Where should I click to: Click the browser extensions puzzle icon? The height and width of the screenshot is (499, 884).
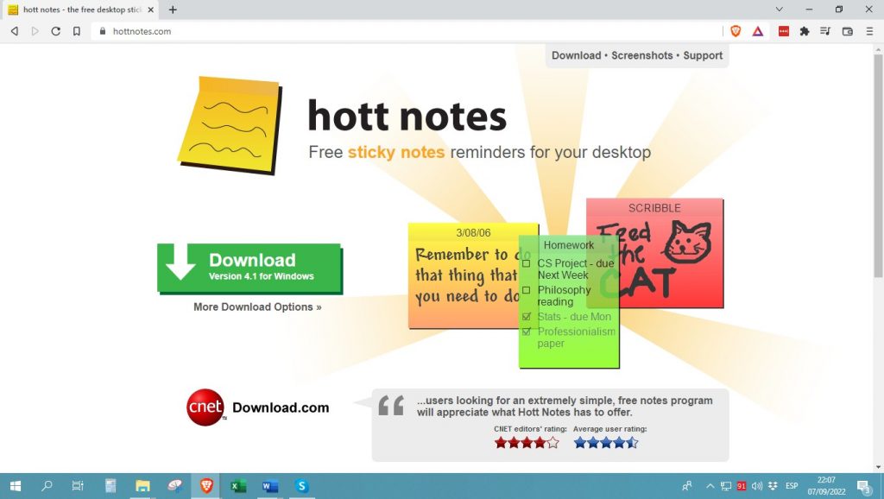point(804,31)
